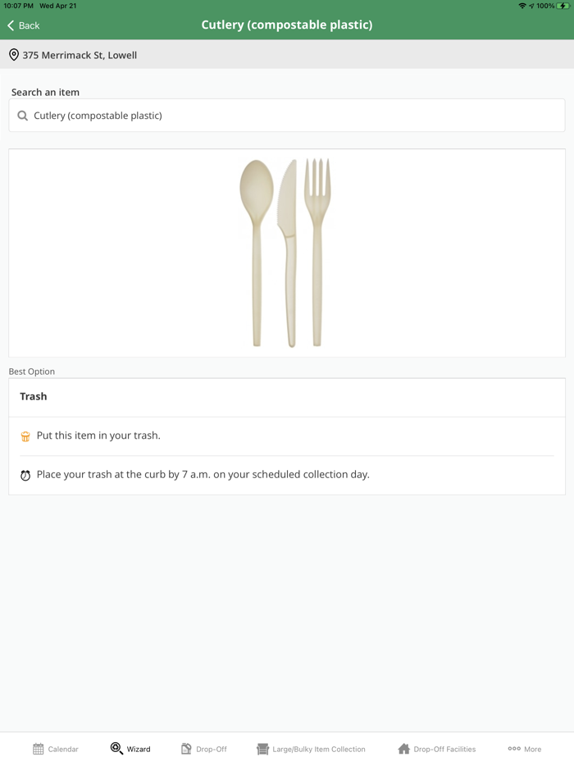Tap the search magnifier icon

pos(23,116)
